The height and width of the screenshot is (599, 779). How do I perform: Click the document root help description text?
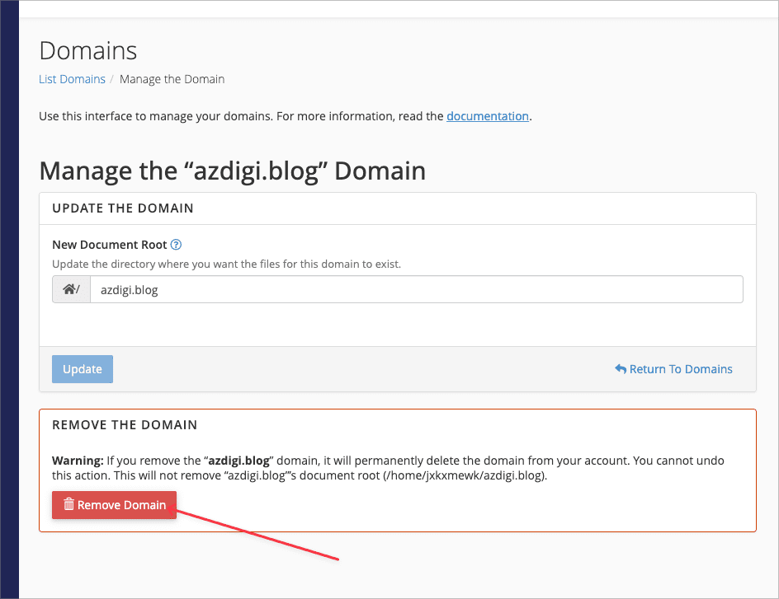[x=226, y=264]
